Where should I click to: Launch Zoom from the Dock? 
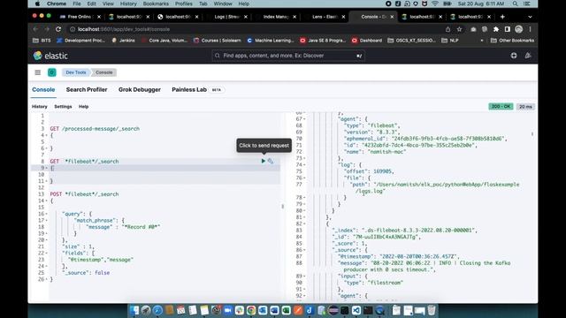[x=227, y=310]
